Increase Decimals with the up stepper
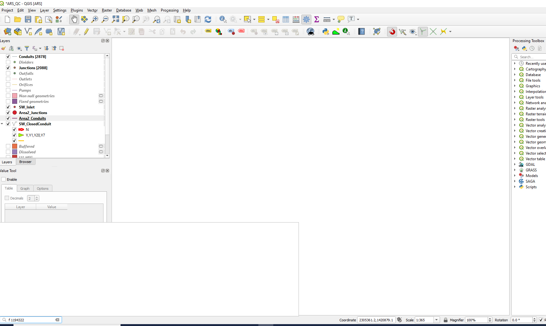 [37, 197]
